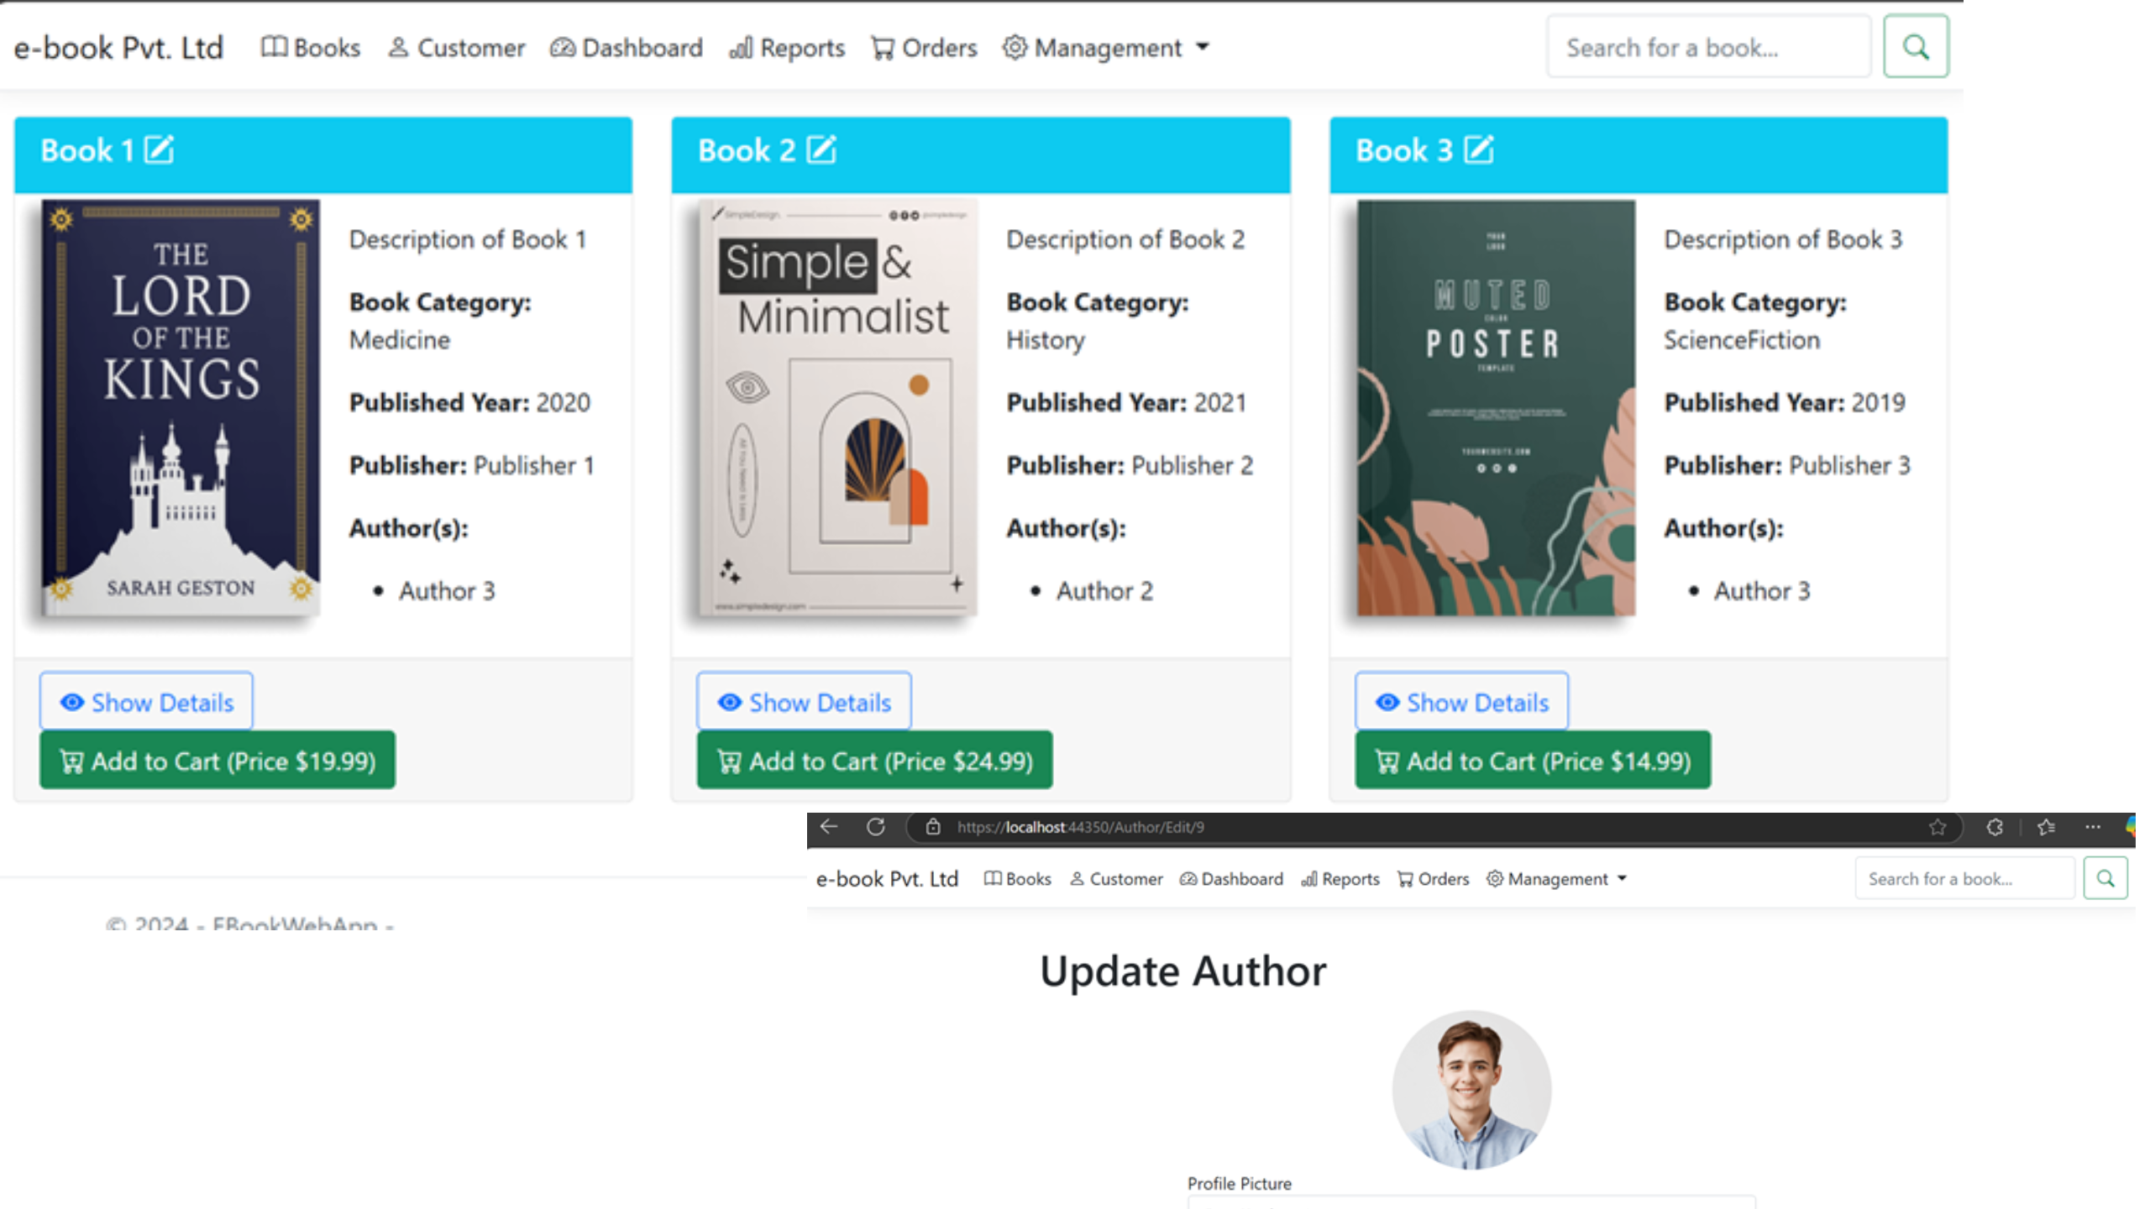Open browser extensions puzzle icon
This screenshot has width=2150, height=1209.
pyautogui.click(x=1995, y=827)
